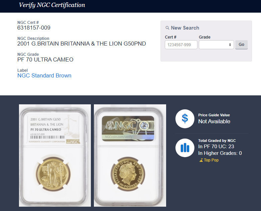Open the Grade dropdown selector
The image size is (261, 211).
(x=216, y=45)
